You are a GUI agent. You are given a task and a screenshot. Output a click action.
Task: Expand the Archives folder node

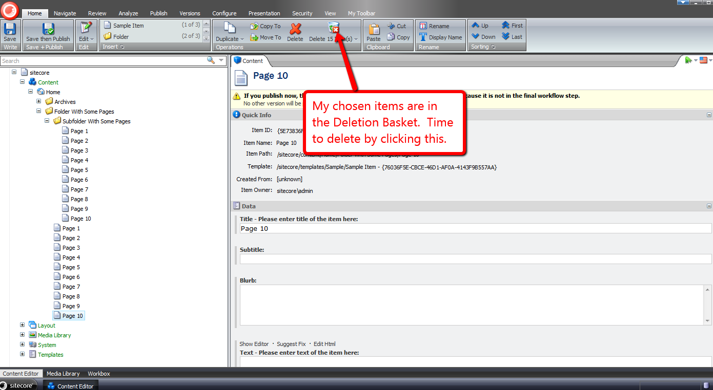tap(39, 101)
